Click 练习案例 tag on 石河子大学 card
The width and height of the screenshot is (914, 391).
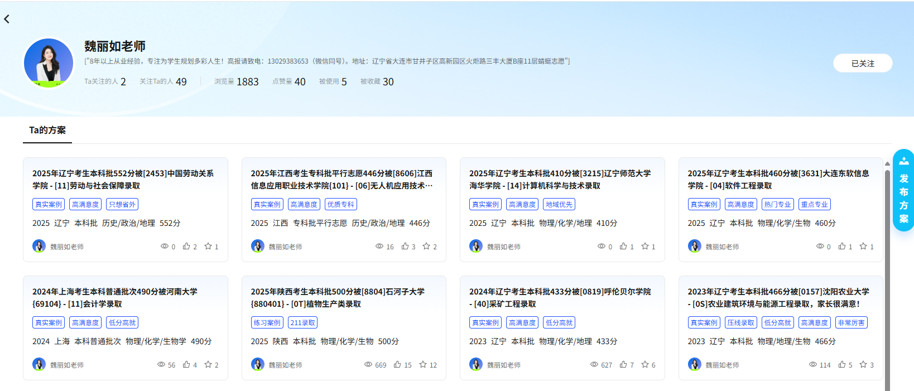267,322
